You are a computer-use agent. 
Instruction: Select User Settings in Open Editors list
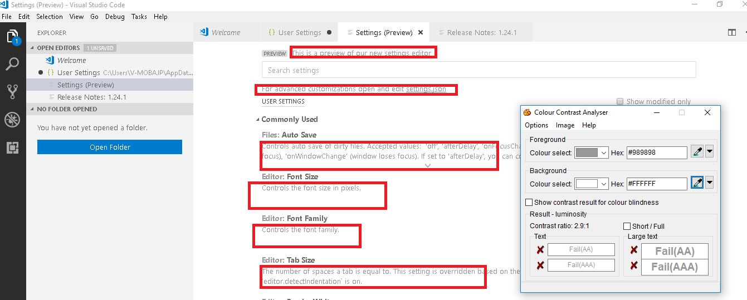click(110, 72)
